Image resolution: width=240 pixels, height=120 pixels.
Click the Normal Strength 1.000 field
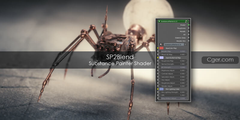(173, 64)
